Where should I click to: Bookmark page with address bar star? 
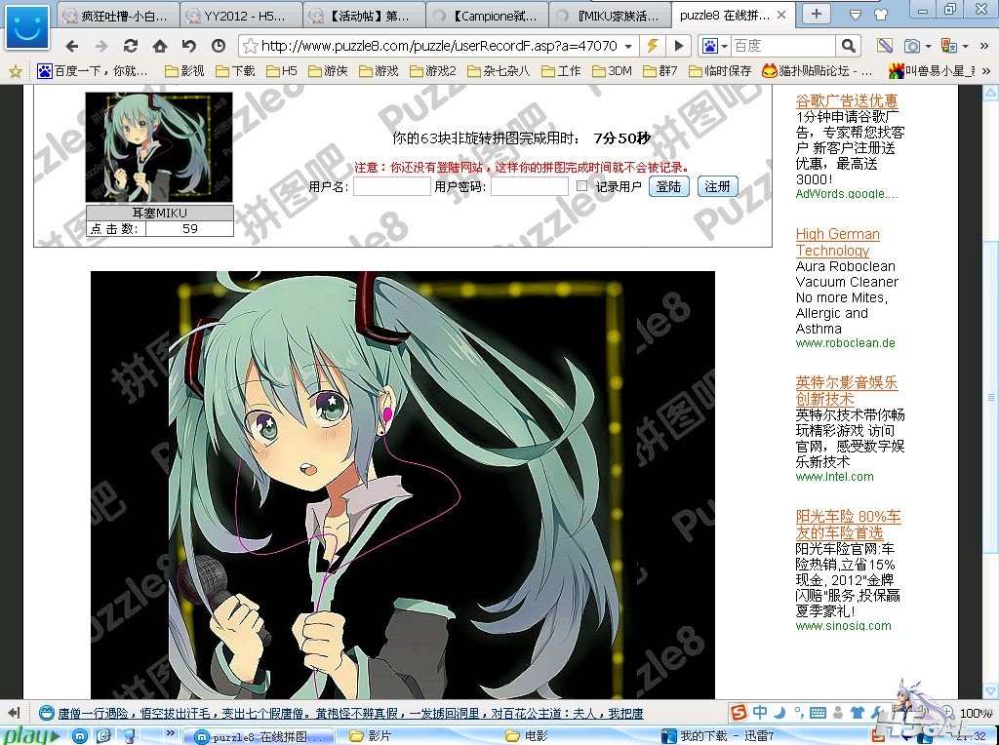coord(251,46)
